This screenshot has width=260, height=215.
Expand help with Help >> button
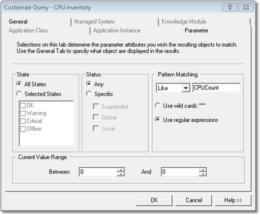click(x=233, y=200)
